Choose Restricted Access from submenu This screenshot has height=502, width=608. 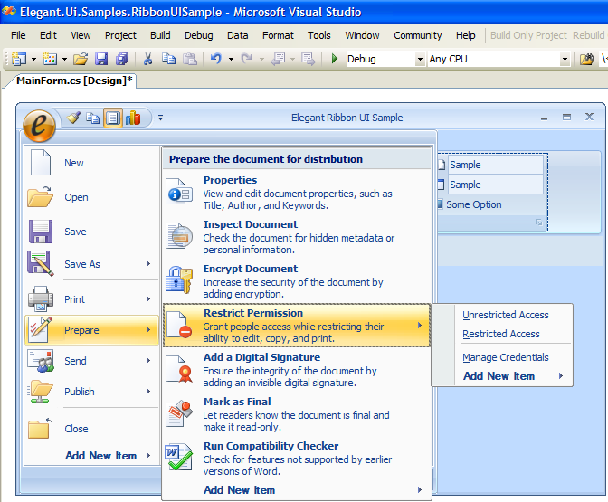(500, 334)
